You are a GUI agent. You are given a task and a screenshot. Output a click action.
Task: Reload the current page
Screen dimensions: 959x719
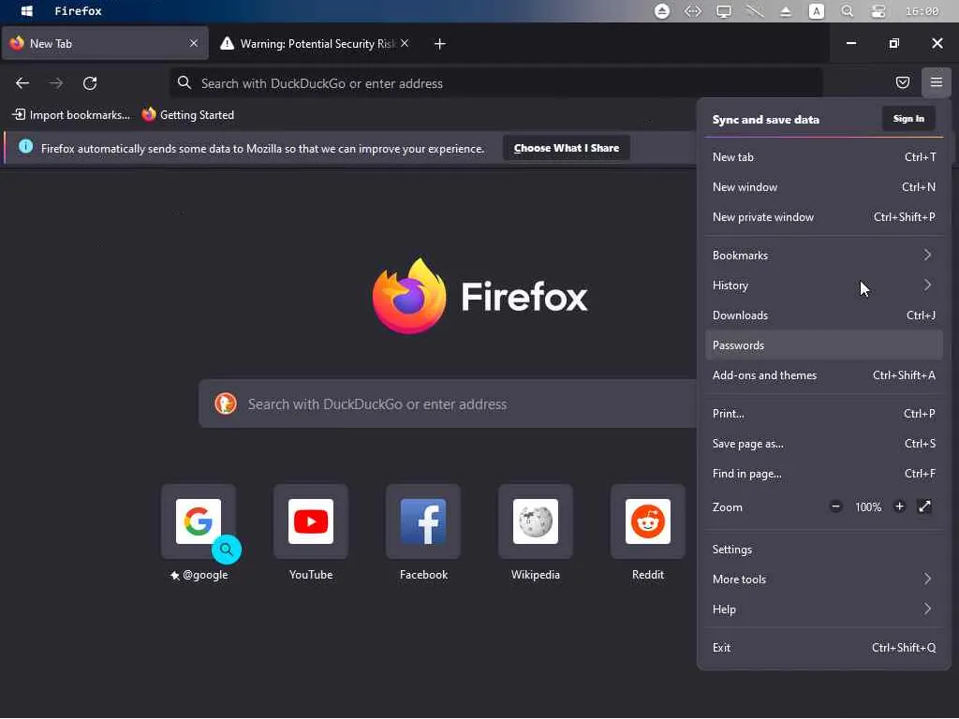(90, 83)
